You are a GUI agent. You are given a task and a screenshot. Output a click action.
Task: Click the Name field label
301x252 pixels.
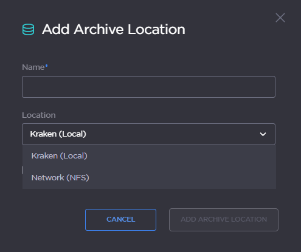[x=33, y=67]
